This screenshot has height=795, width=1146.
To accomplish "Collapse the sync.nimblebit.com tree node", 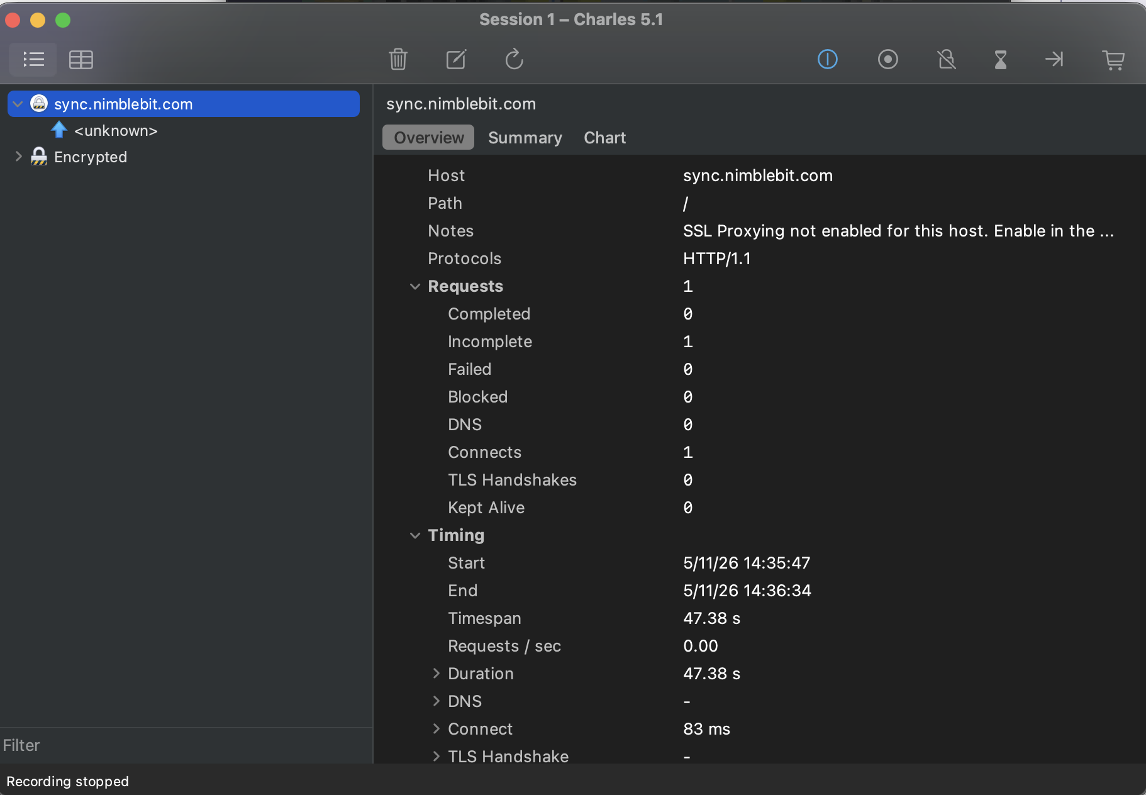I will click(18, 104).
